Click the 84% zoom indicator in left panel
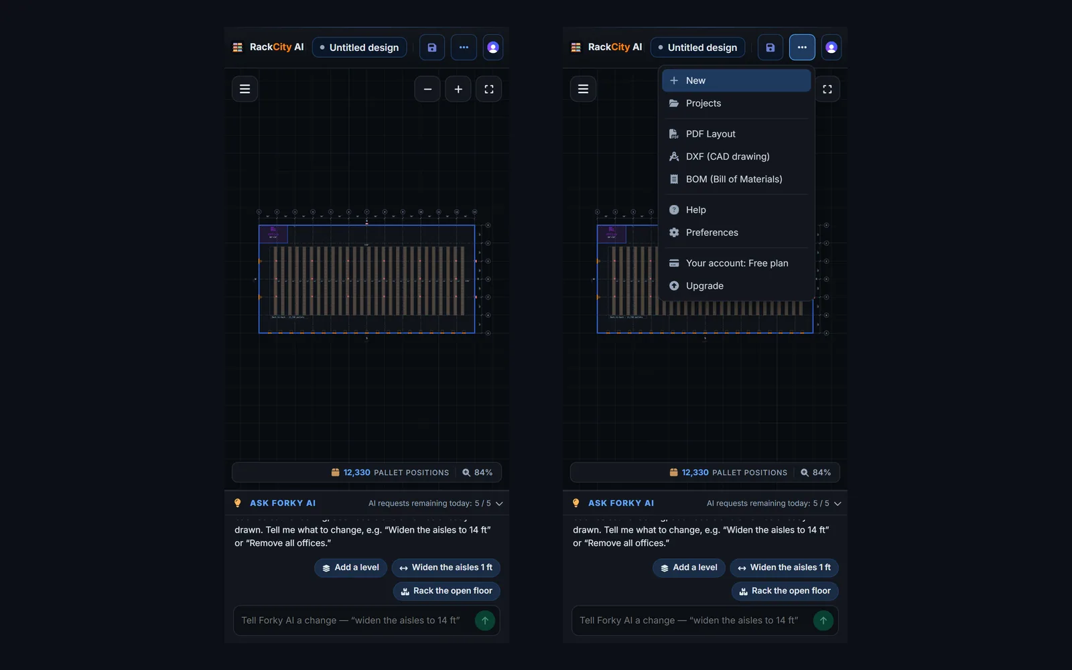Viewport: 1072px width, 670px height. tap(477, 472)
